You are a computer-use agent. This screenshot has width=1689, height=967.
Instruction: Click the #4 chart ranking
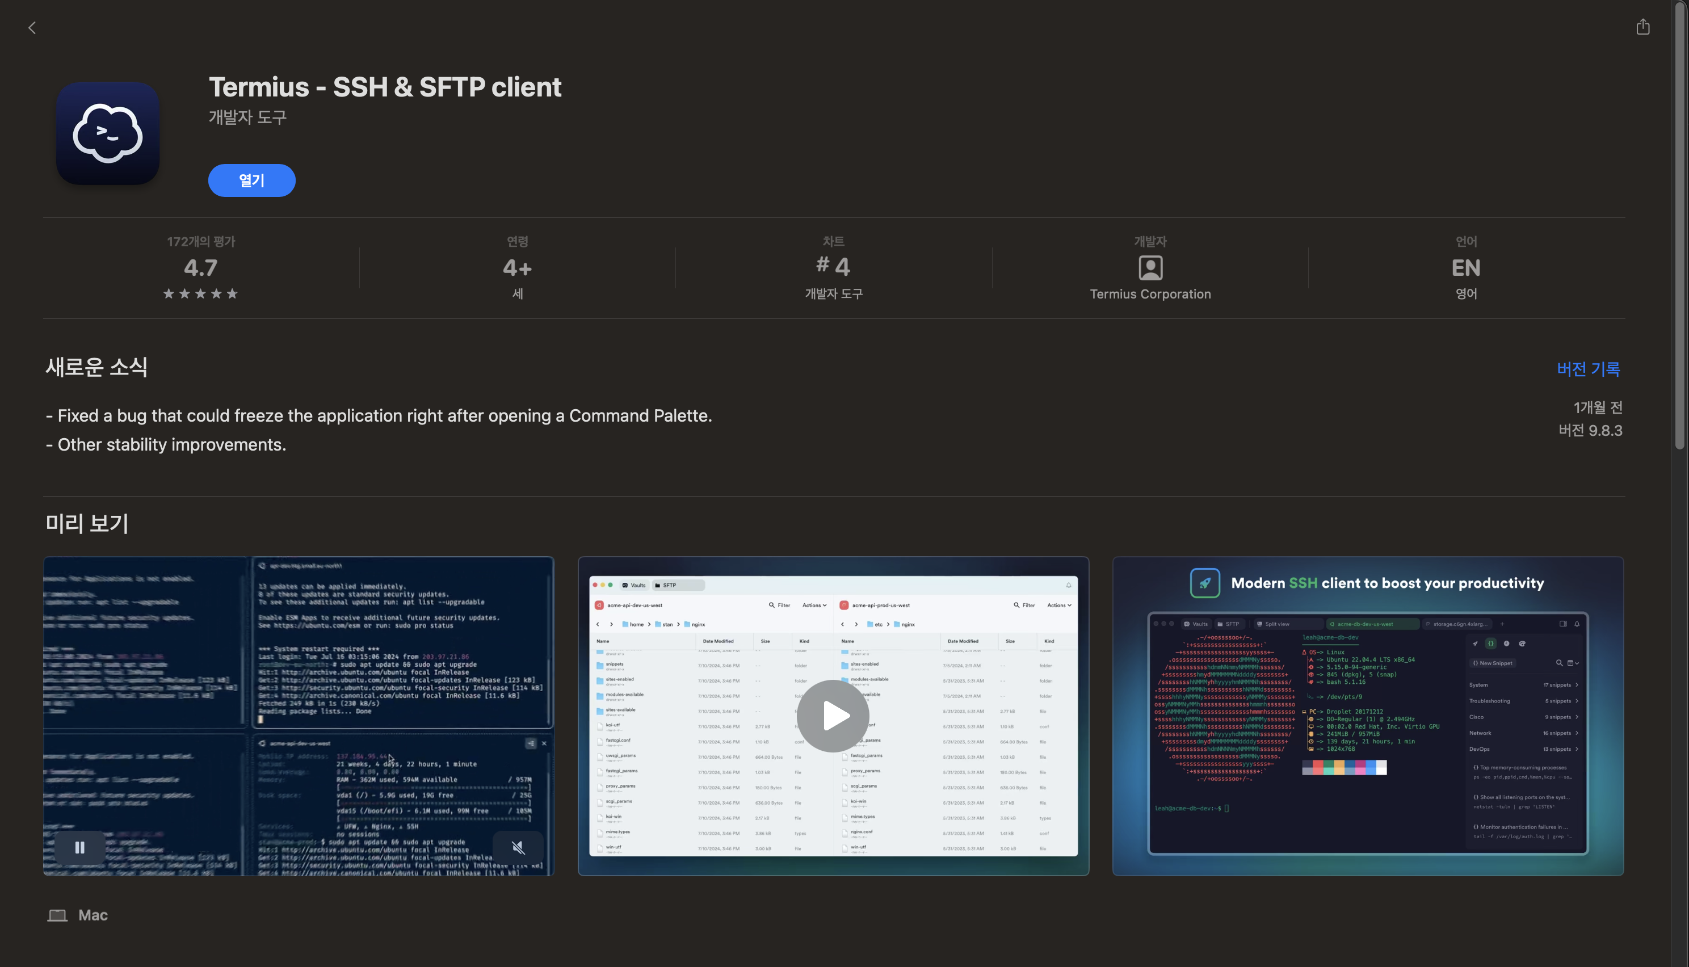833,266
